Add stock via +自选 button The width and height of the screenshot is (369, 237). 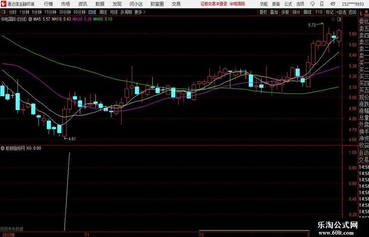tap(341, 12)
